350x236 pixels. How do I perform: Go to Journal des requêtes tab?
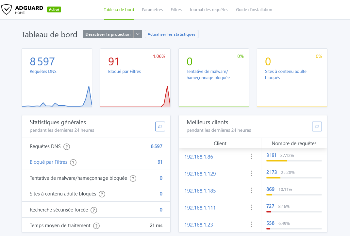click(x=208, y=10)
